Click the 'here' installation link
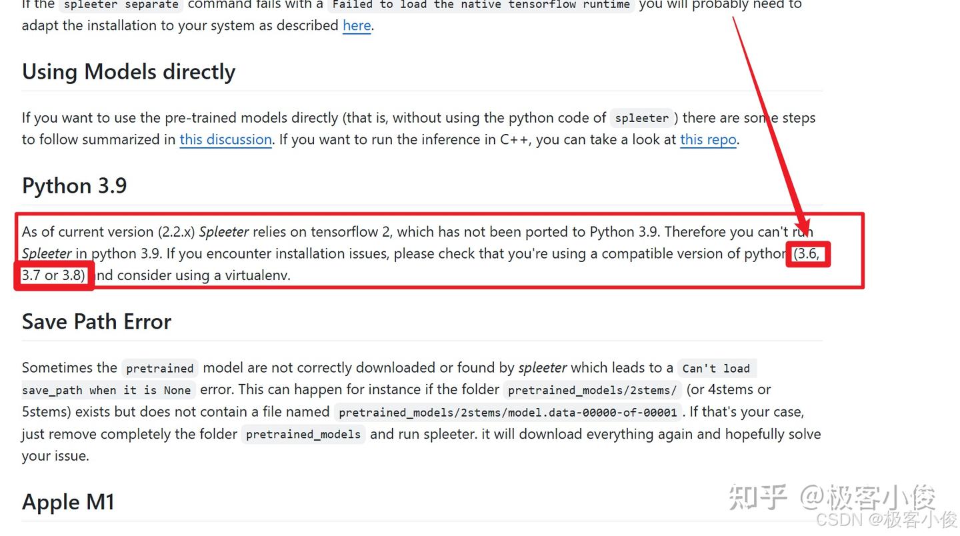This screenshot has width=960, height=536. 357,26
